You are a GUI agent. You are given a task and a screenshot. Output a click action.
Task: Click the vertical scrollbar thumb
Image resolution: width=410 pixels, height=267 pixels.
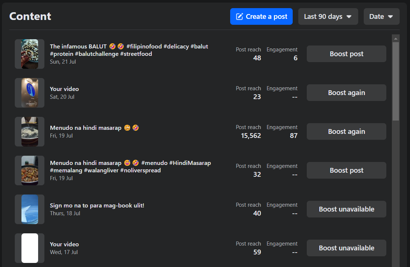(396, 81)
